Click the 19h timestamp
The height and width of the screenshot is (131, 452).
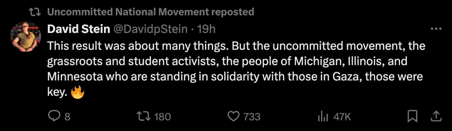click(x=206, y=29)
